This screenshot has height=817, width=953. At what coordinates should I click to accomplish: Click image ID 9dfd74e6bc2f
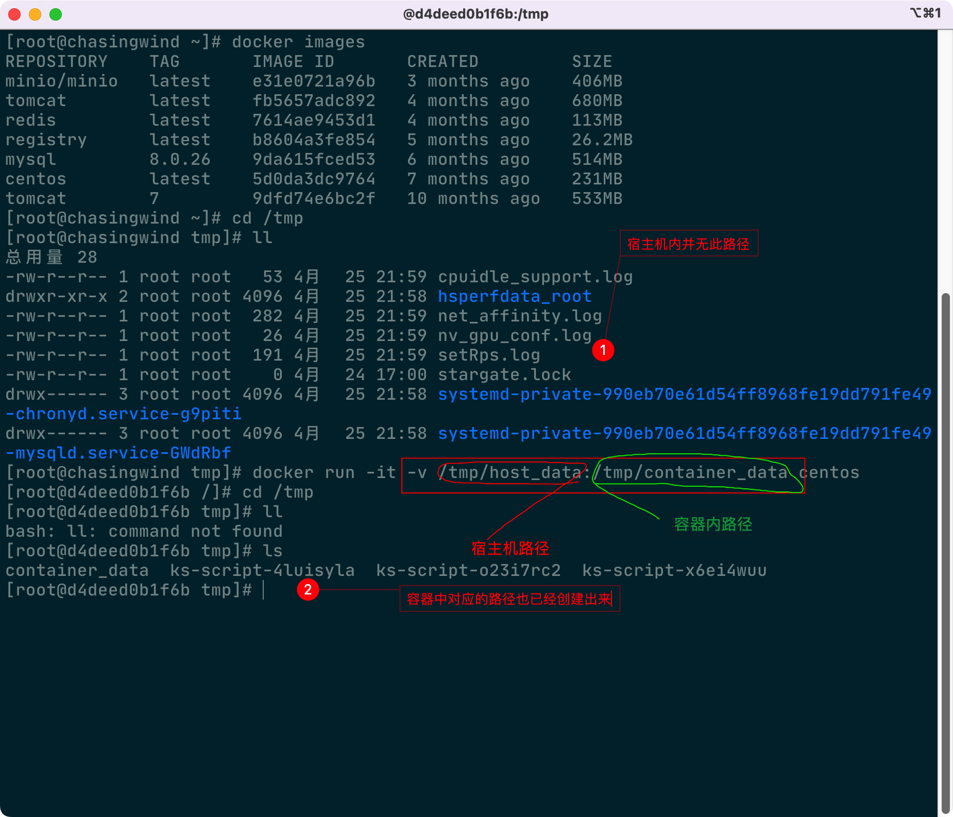click(x=314, y=198)
